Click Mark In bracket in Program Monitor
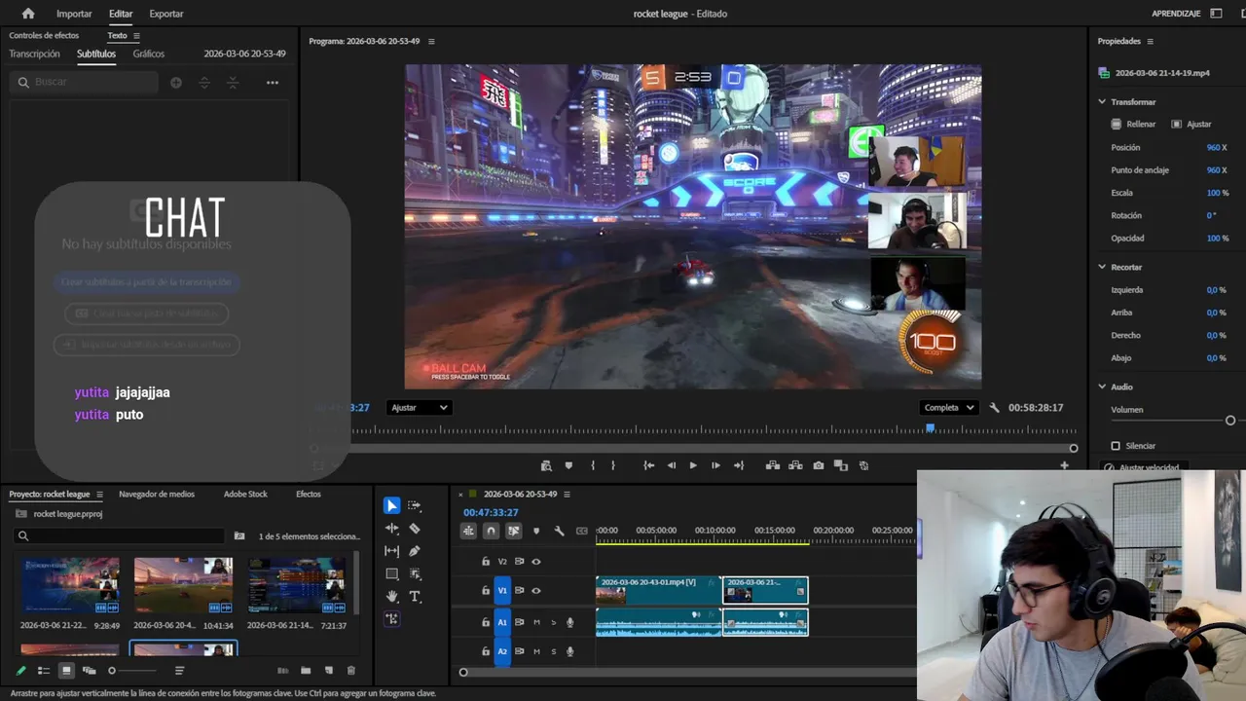This screenshot has width=1246, height=701. coord(592,465)
